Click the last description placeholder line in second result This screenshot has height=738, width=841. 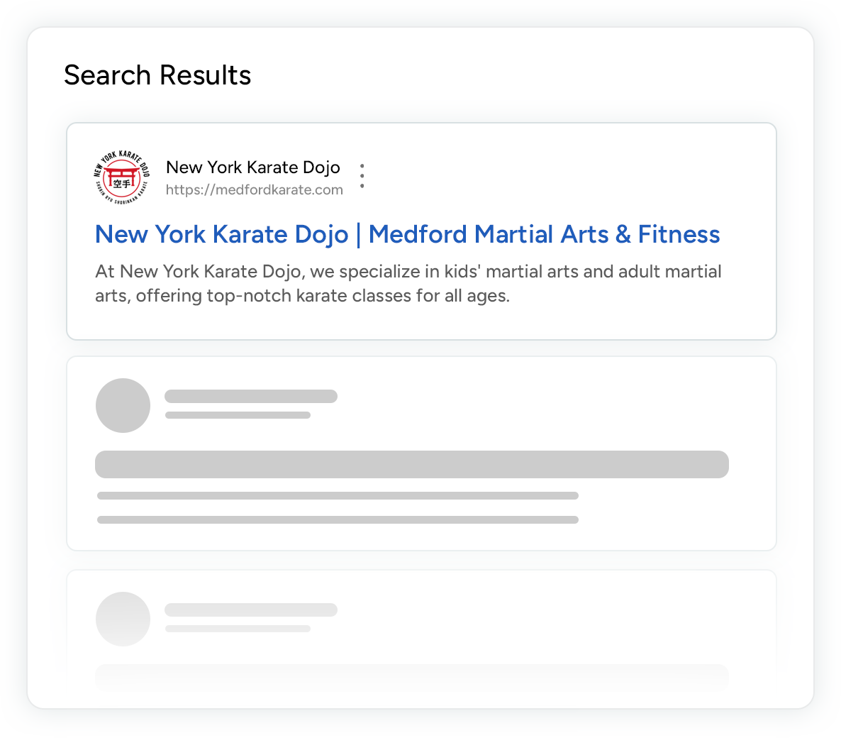(338, 519)
